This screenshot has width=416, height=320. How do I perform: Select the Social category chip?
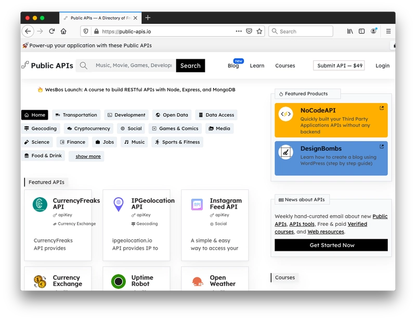coord(131,129)
